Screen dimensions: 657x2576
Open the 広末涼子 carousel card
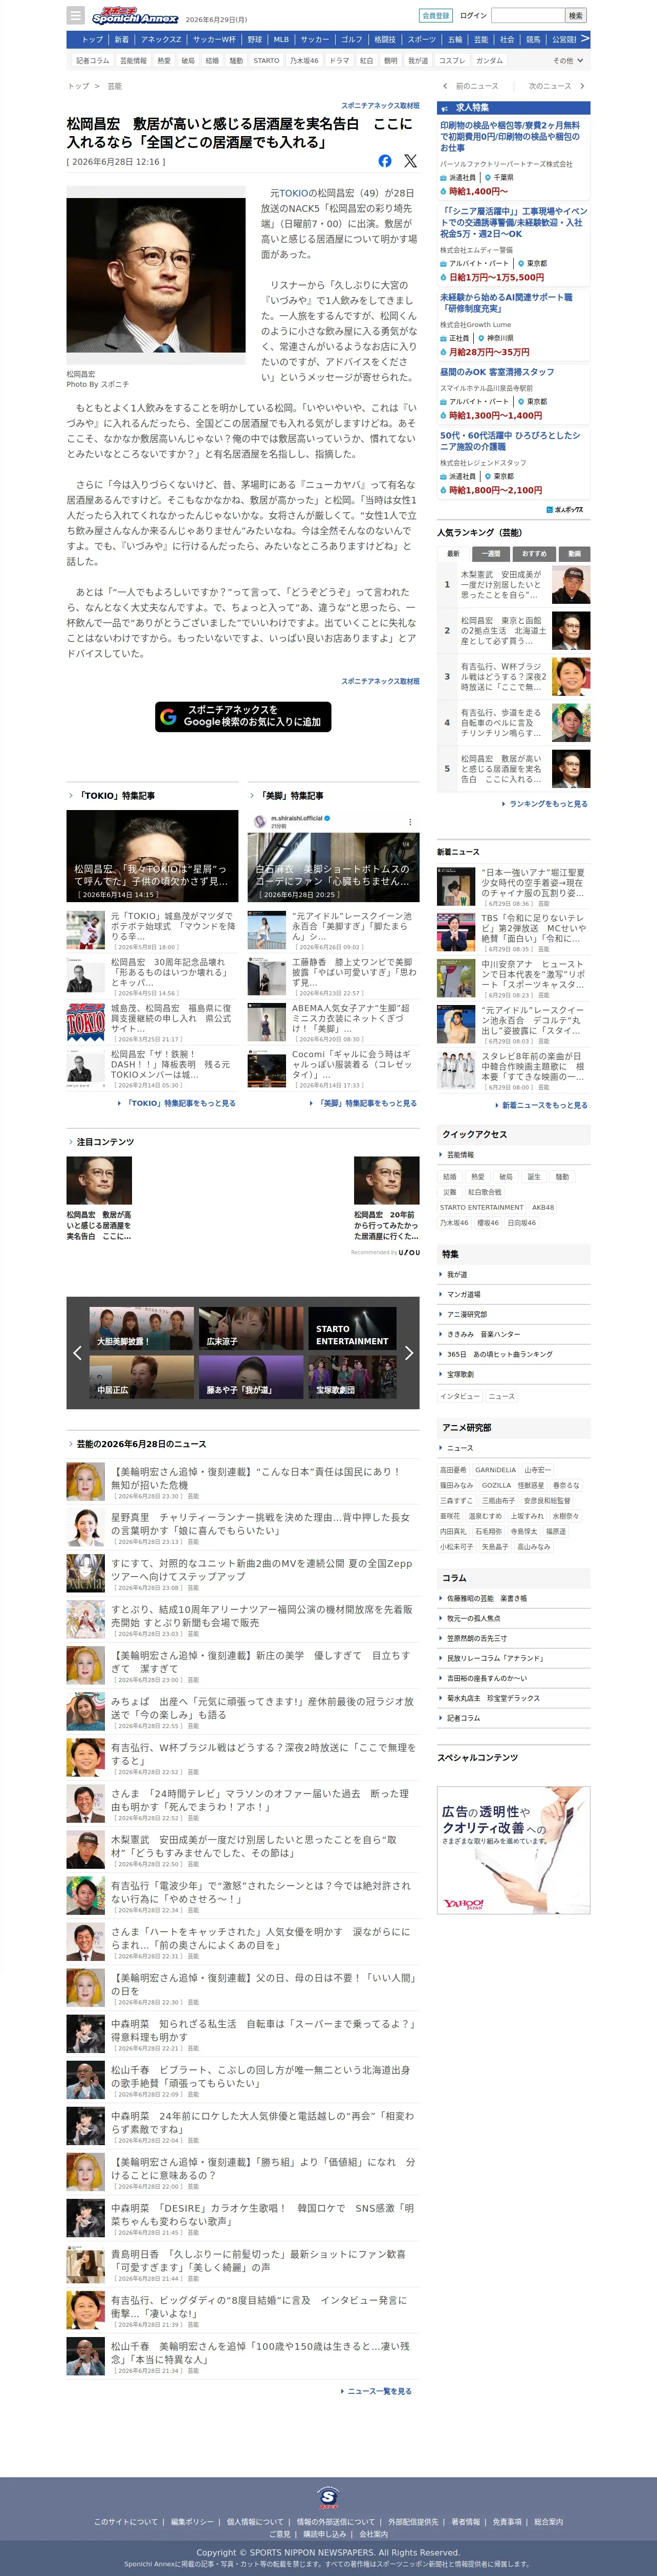pyautogui.click(x=251, y=1329)
